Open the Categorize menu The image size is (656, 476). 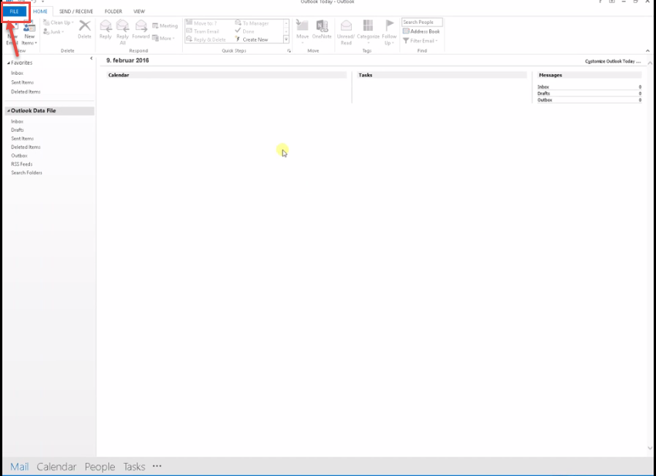click(368, 32)
